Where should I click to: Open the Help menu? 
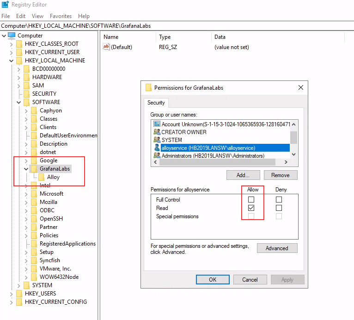(x=84, y=16)
